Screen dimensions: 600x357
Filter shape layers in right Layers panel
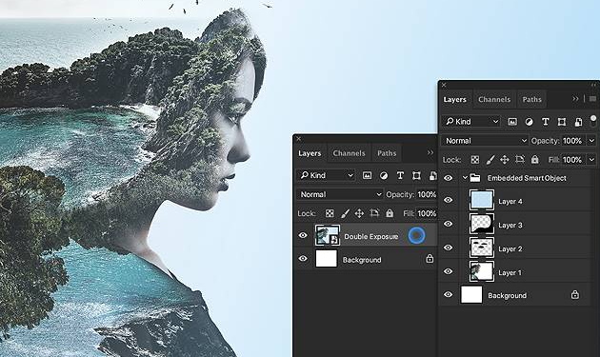point(562,122)
